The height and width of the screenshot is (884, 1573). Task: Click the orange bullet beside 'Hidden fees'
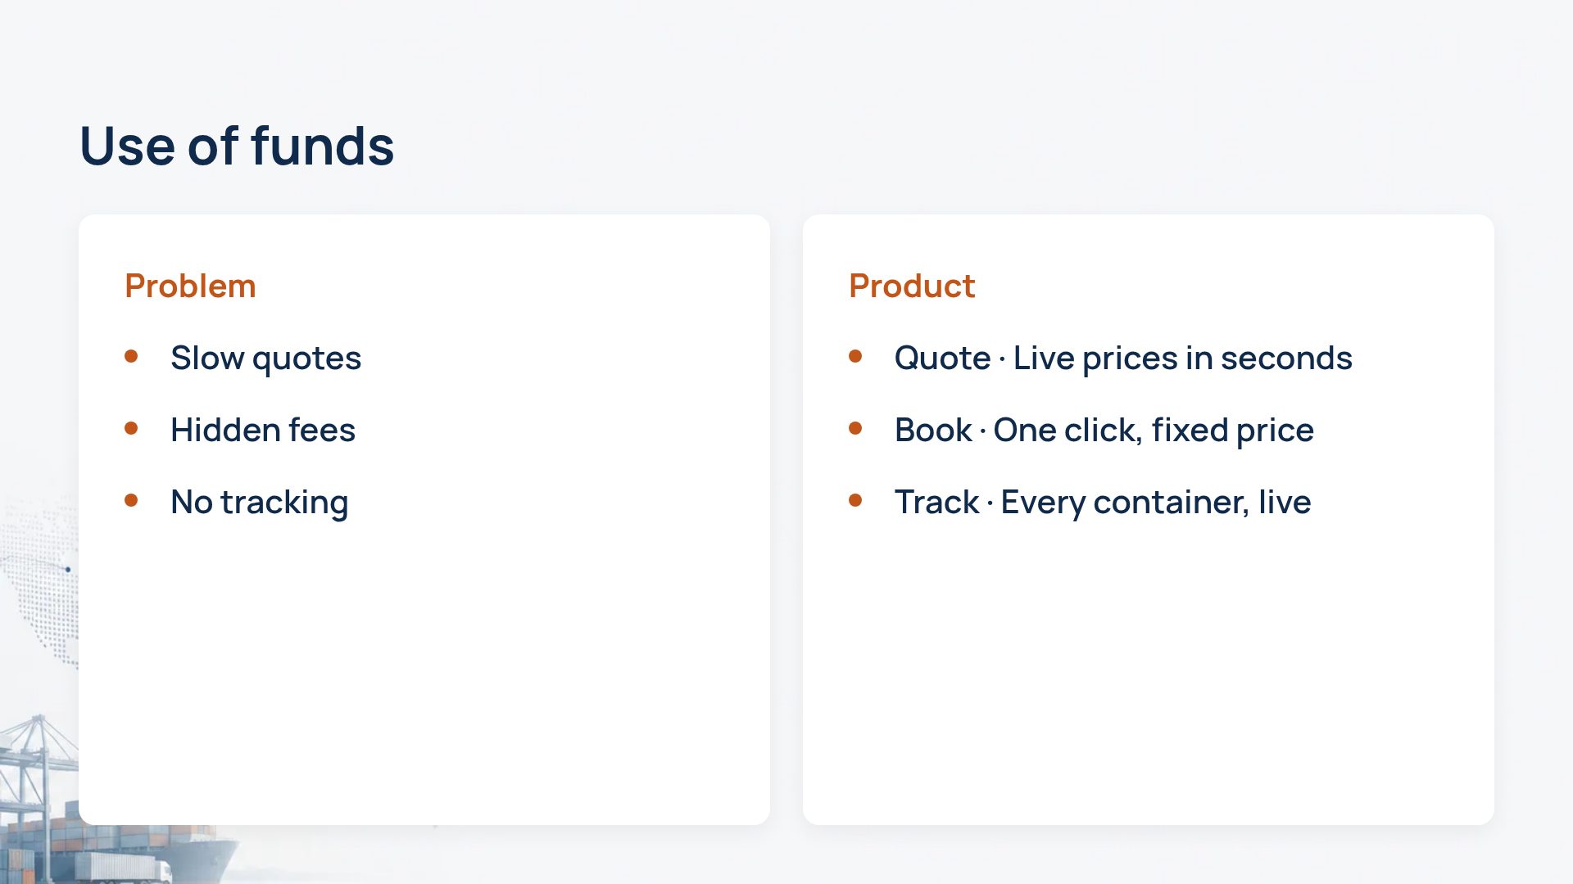[x=131, y=428]
